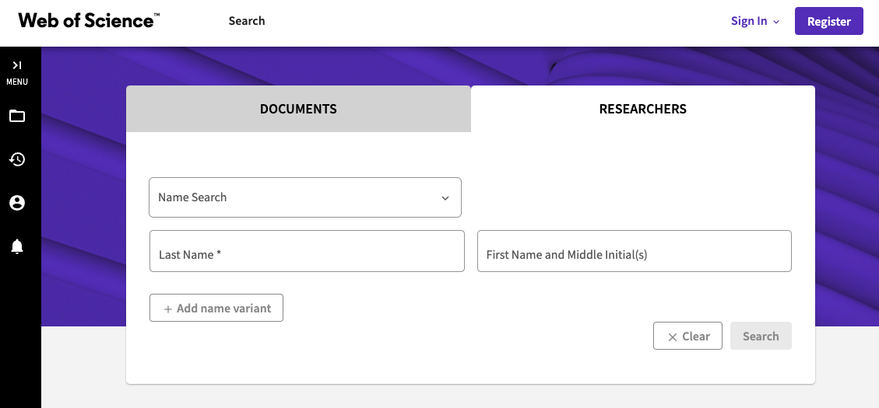Expand the sidebar using the arrow icon
This screenshot has width=879, height=408.
click(17, 65)
